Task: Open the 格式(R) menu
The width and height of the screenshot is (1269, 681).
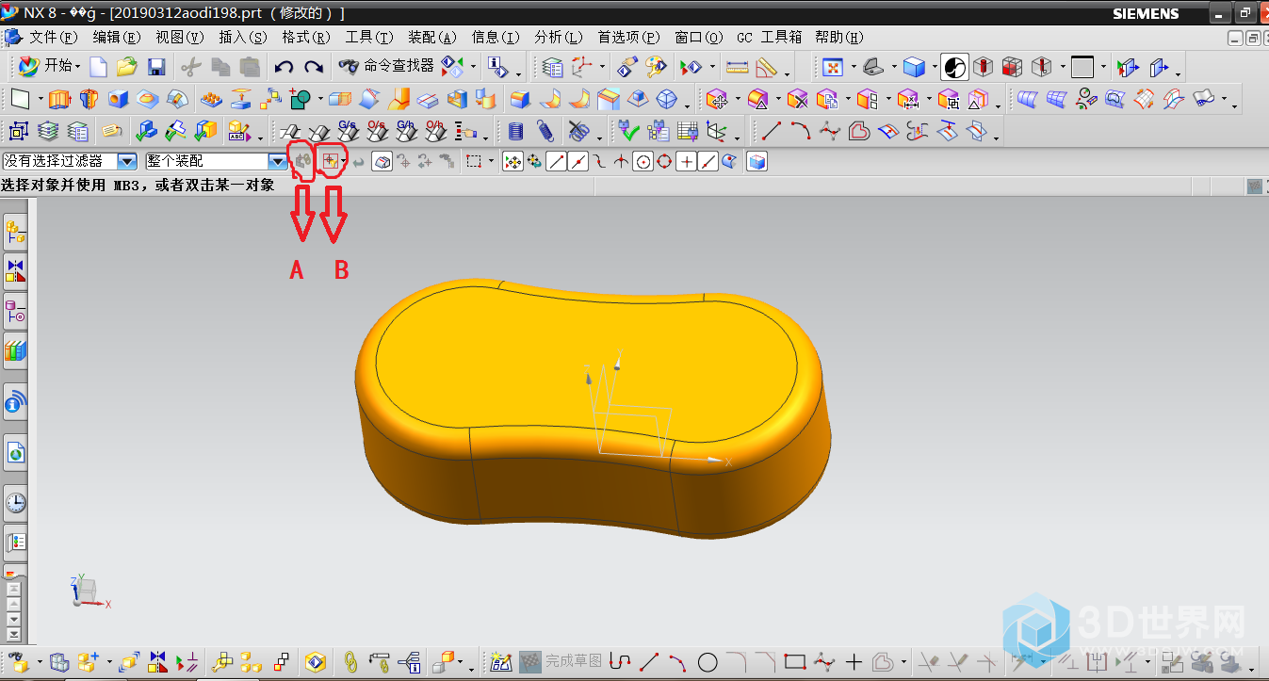Action: pos(306,37)
